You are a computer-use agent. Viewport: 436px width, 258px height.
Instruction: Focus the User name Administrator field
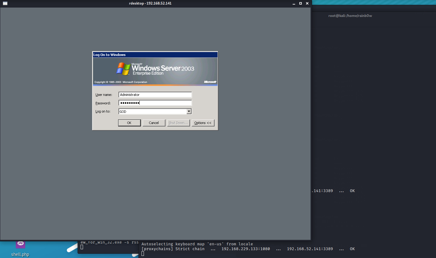(x=155, y=95)
